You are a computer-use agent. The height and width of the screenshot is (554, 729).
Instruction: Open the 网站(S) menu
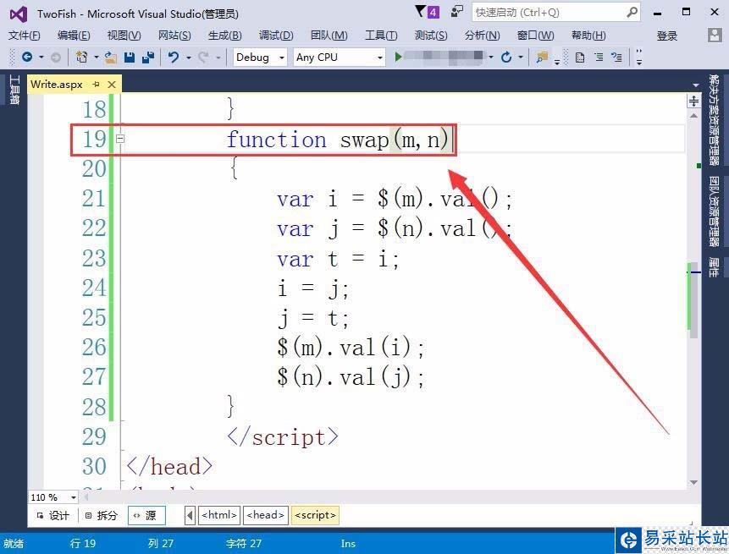[x=174, y=36]
